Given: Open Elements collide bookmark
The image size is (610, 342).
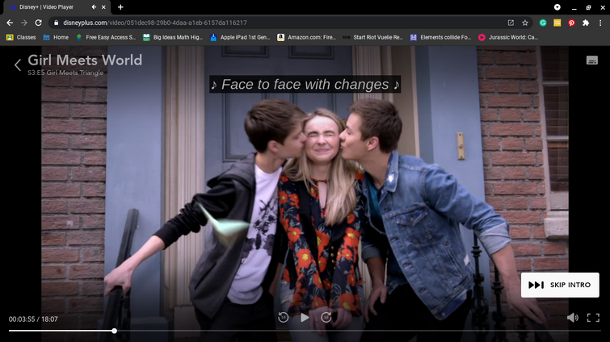Looking at the screenshot, I should pyautogui.click(x=440, y=37).
